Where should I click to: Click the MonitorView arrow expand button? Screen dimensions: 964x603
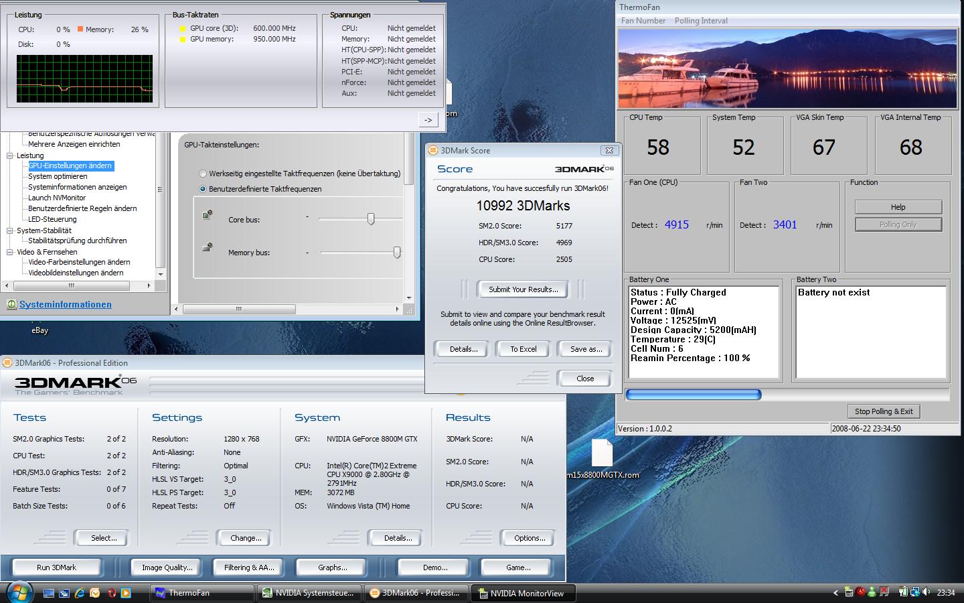click(x=428, y=120)
